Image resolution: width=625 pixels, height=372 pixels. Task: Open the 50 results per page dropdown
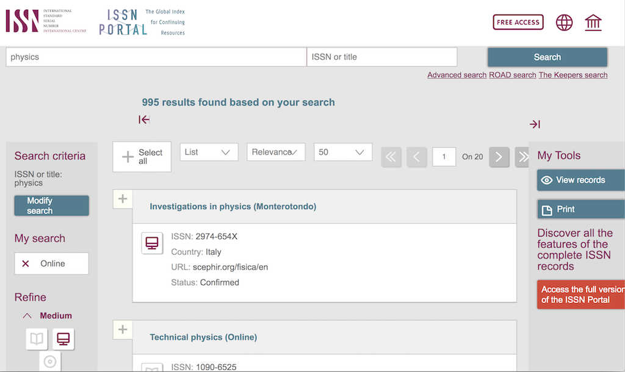342,152
